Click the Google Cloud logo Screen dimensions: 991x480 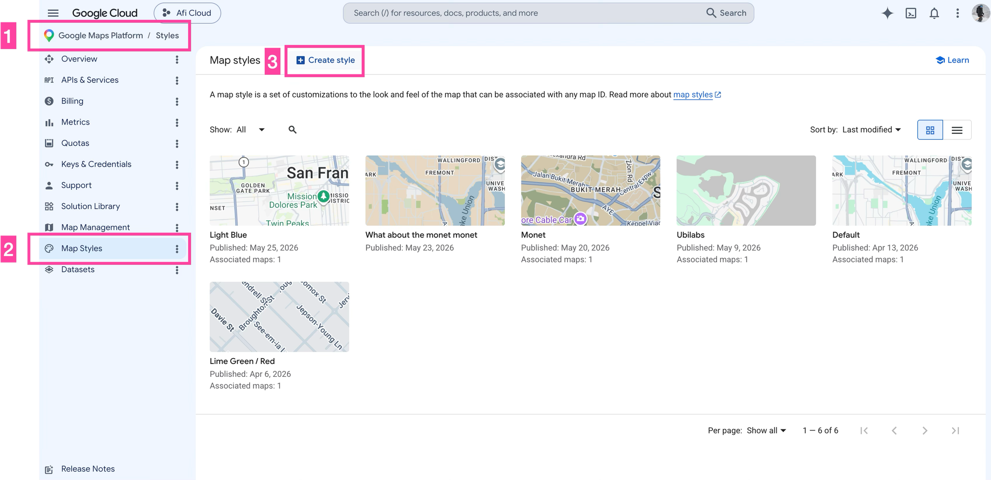pyautogui.click(x=105, y=13)
